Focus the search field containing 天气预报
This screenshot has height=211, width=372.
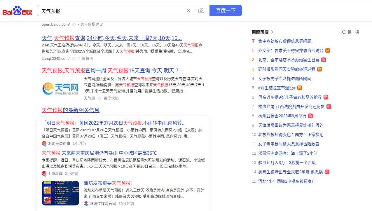click(x=112, y=11)
